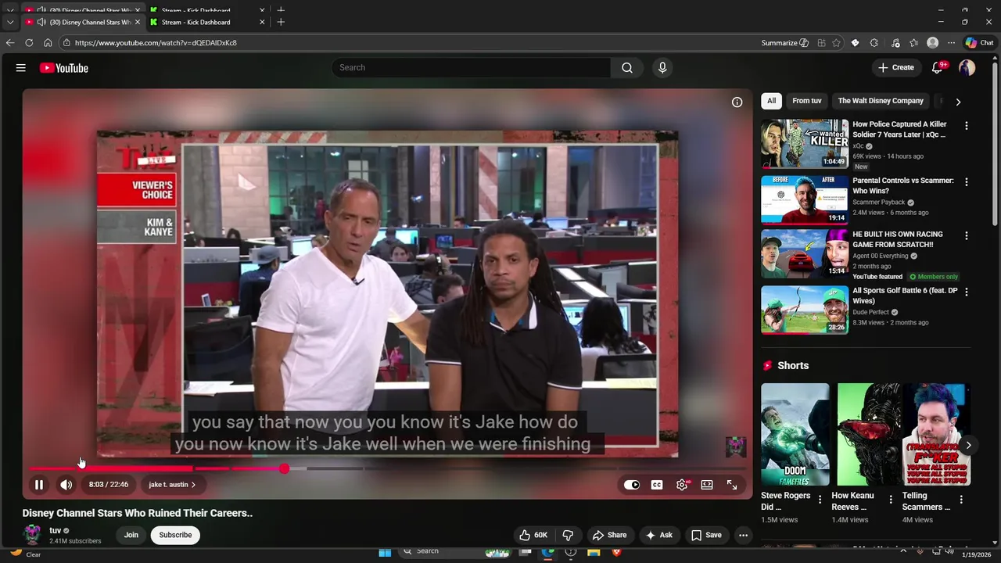
Task: Open the tuv channel avatar
Action: pyautogui.click(x=32, y=535)
